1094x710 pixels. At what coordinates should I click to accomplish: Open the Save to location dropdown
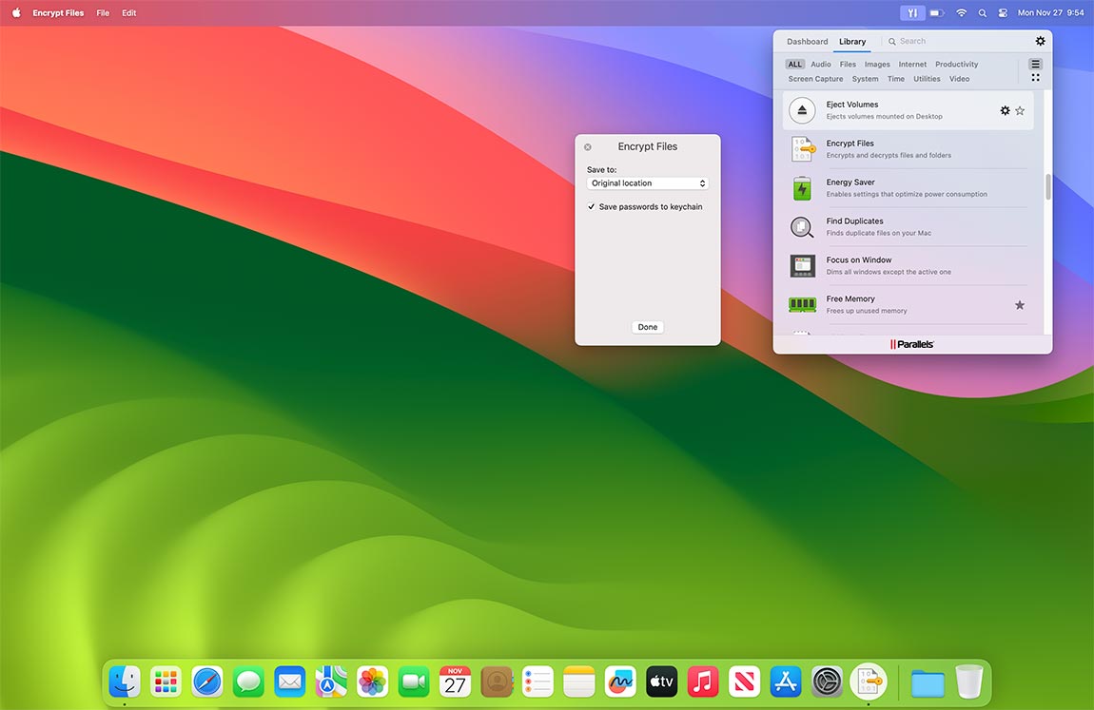[x=647, y=182]
